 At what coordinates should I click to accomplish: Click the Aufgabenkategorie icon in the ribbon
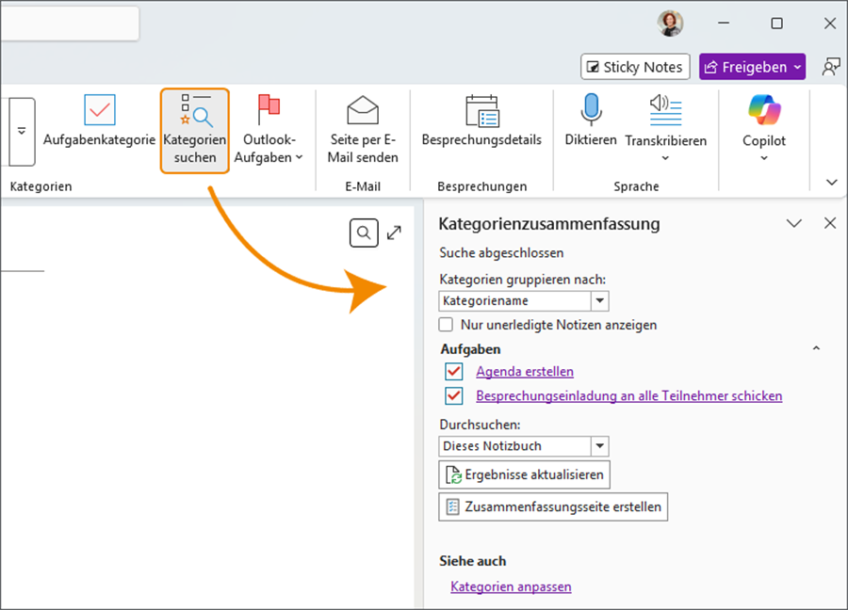point(99,111)
